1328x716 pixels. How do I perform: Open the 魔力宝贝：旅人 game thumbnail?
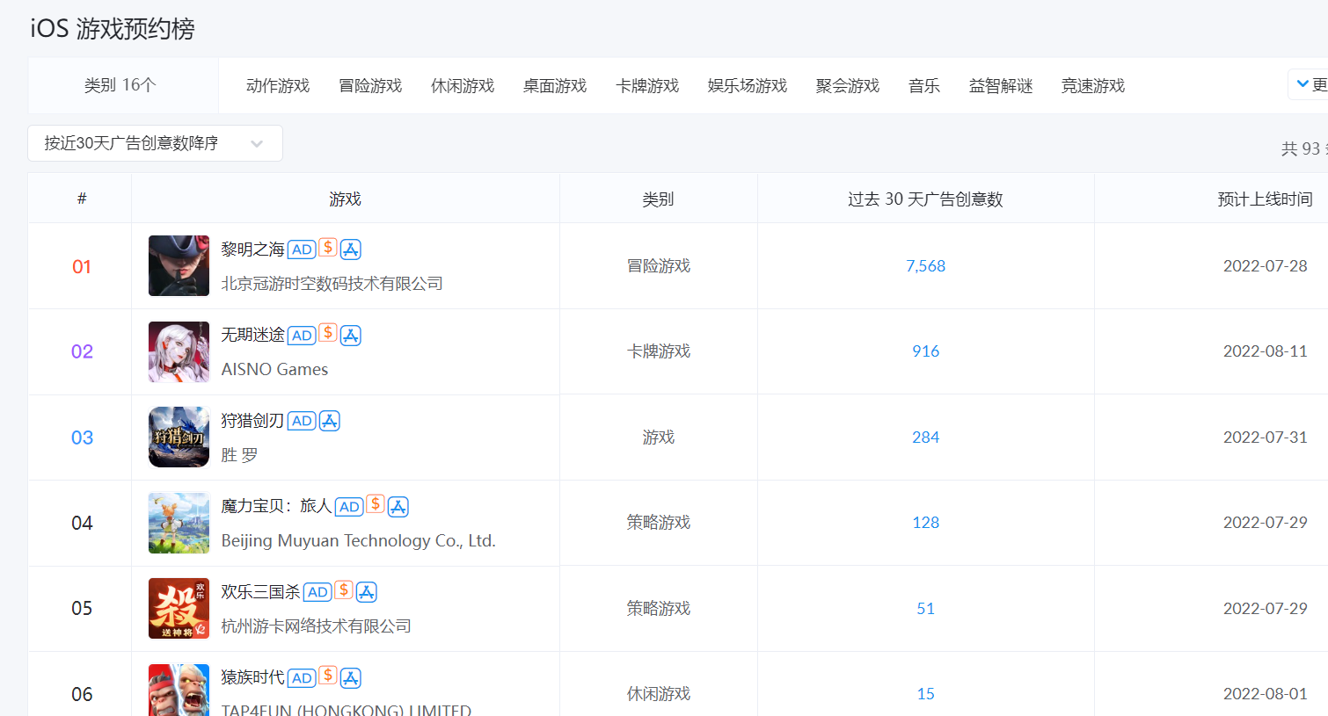[x=179, y=523]
